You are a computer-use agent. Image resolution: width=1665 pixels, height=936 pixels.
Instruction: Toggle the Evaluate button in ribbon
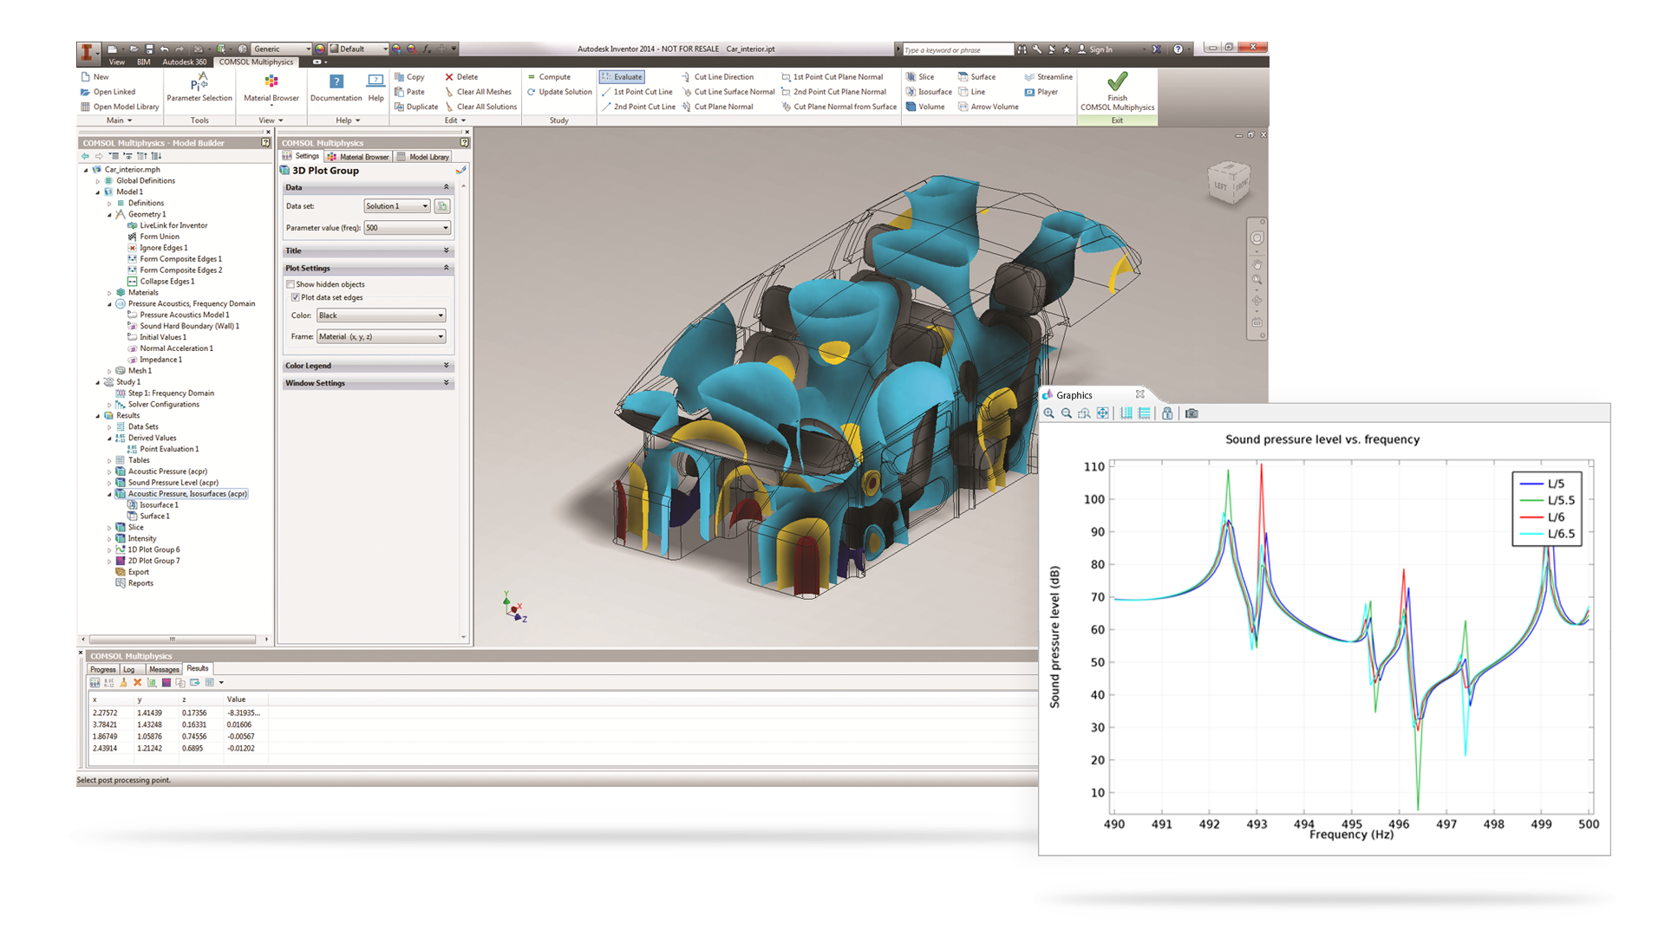click(x=622, y=77)
